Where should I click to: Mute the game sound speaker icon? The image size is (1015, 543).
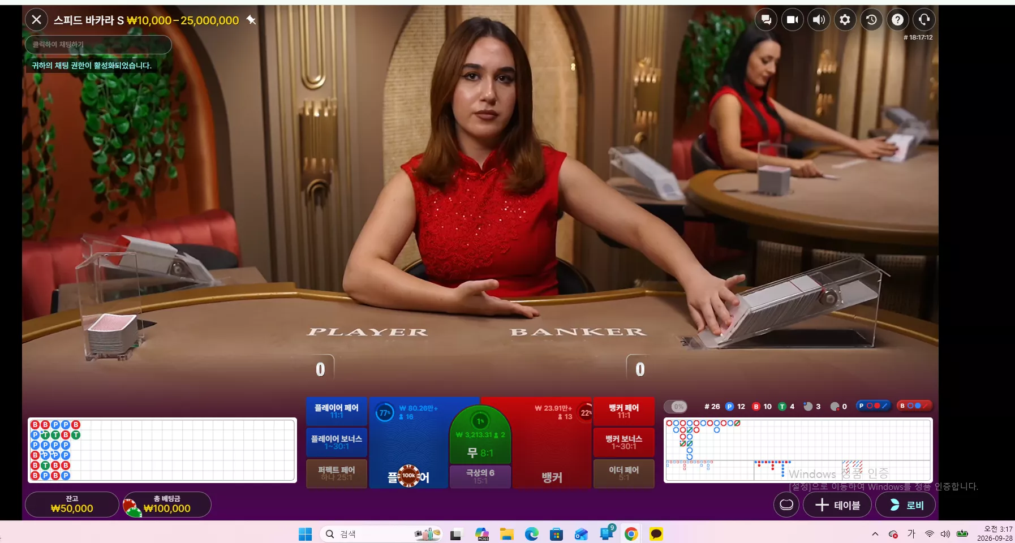pos(819,20)
